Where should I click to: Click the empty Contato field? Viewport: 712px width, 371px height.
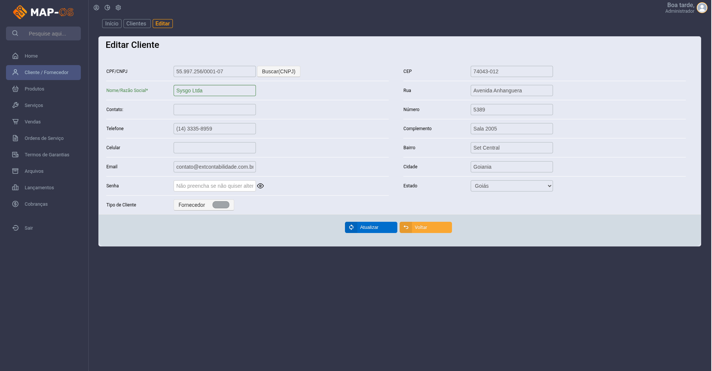215,110
